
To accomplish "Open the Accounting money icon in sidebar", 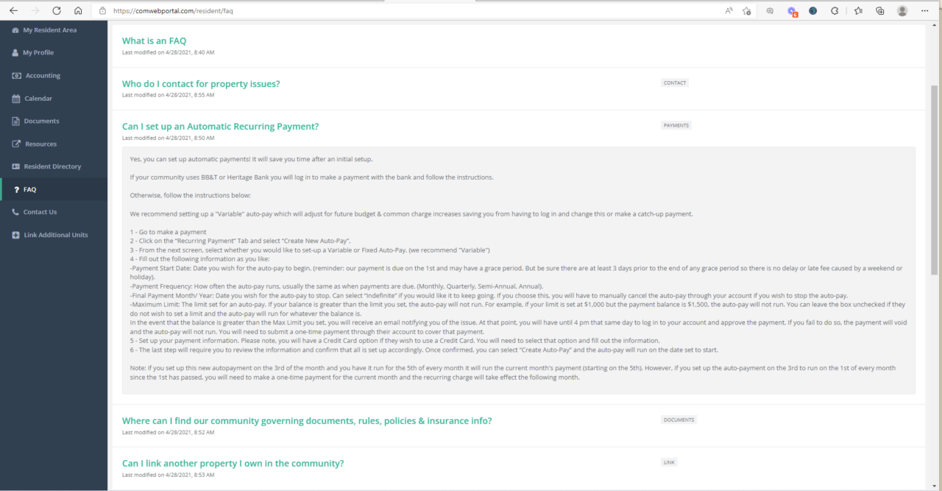I will 16,76.
